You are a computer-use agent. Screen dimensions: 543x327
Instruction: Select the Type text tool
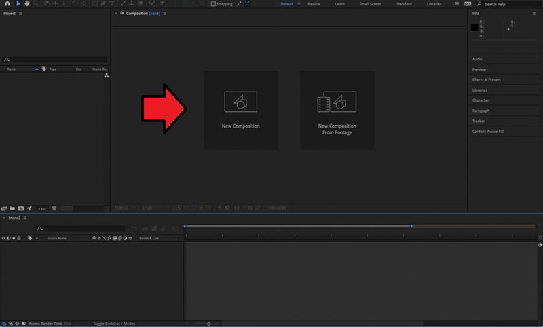(x=112, y=3)
